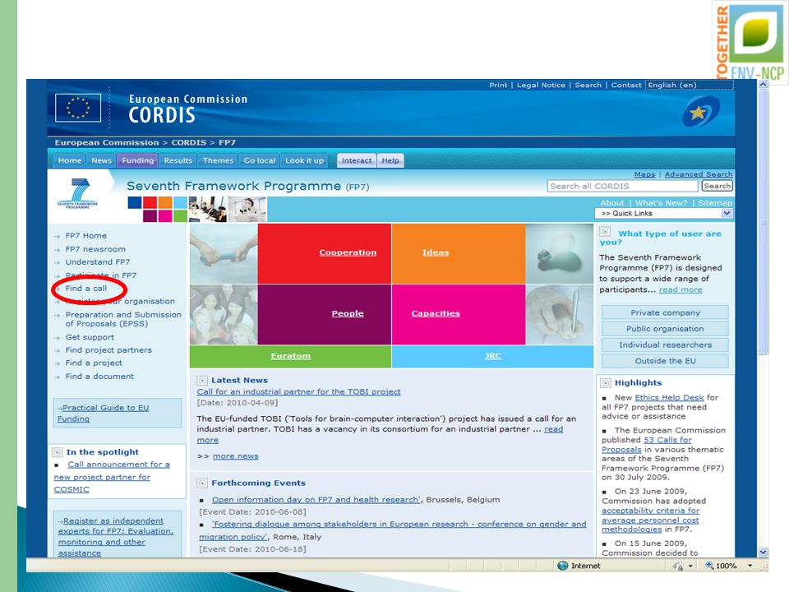Open the News tab
Viewport: 789px width, 592px height.
pos(101,160)
